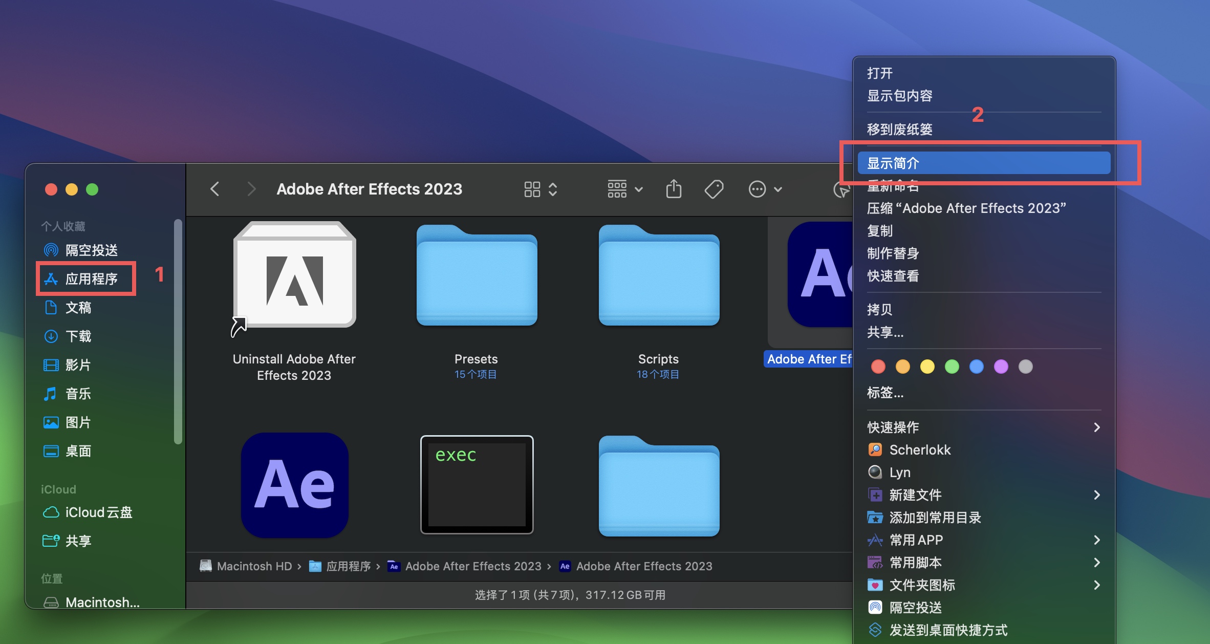
Task: Open Pictures in the sidebar
Action: pyautogui.click(x=68, y=422)
